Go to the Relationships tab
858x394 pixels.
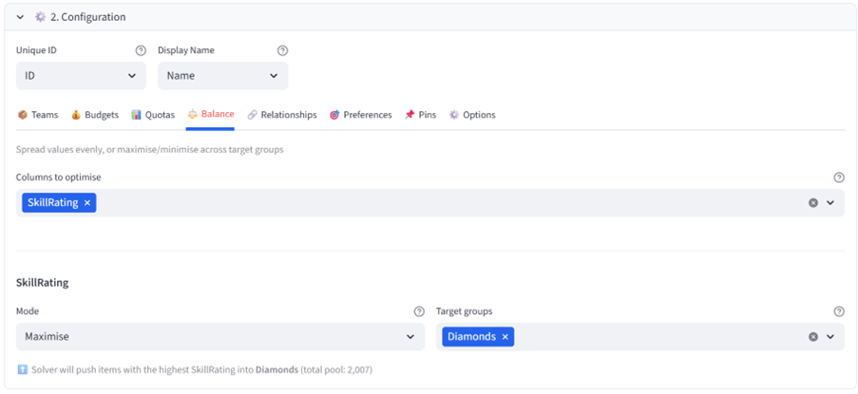(x=282, y=115)
